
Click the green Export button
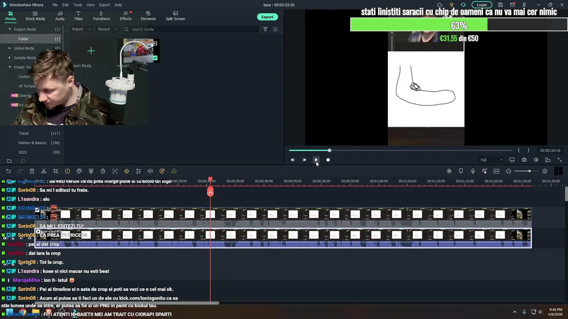click(267, 17)
